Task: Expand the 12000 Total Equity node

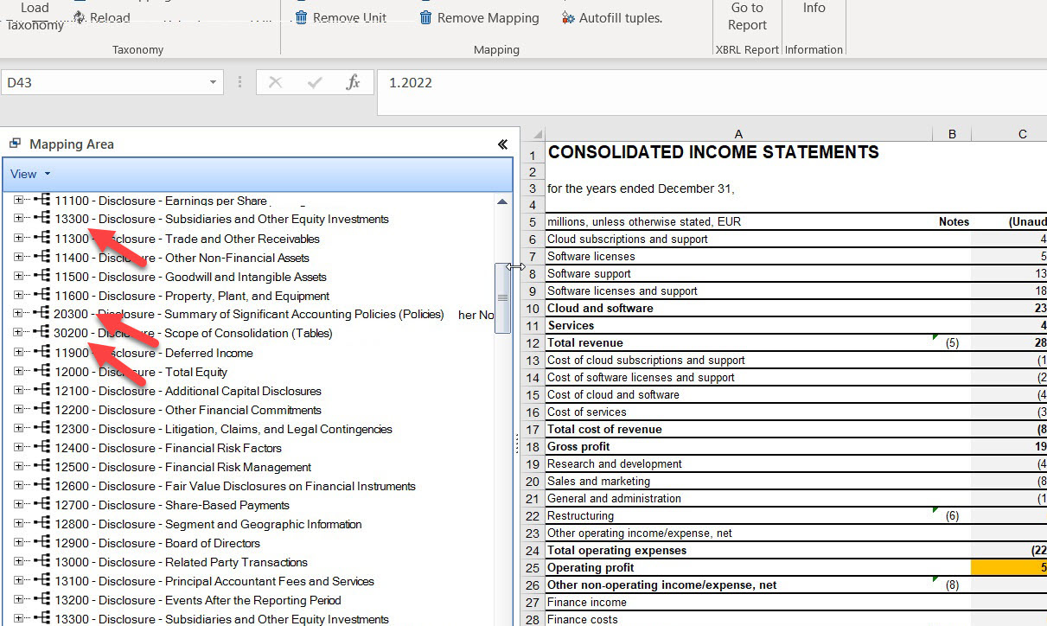Action: 19,371
